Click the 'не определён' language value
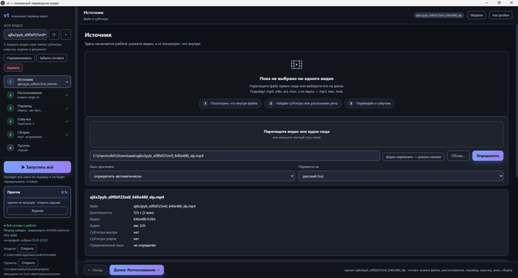Viewport: 518px width, 278px height. [145, 245]
